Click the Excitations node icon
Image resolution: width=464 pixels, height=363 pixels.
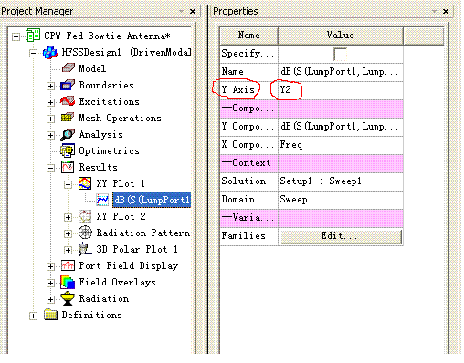pyautogui.click(x=68, y=101)
